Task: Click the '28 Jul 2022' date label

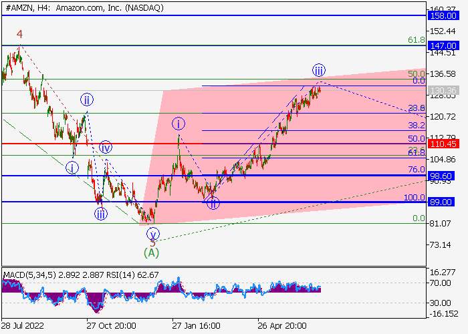Action: 23,325
